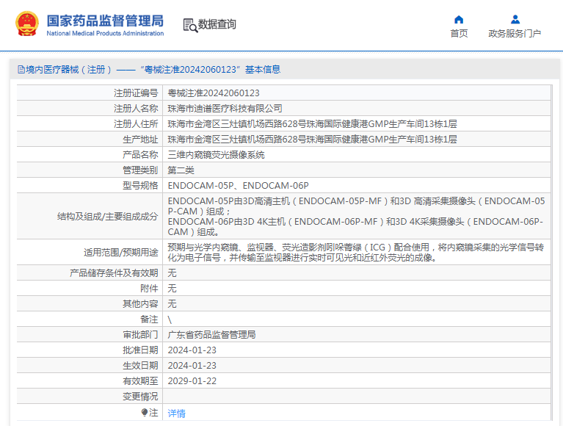Click the bulb icon beside 注
Screen dimensions: 563x426
[145, 412]
